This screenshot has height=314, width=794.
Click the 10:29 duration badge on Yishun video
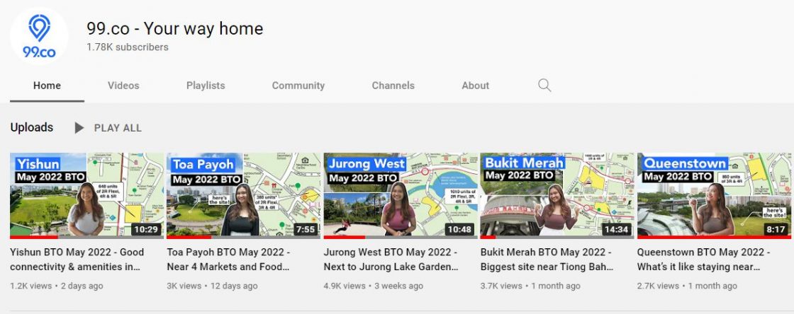coord(146,229)
